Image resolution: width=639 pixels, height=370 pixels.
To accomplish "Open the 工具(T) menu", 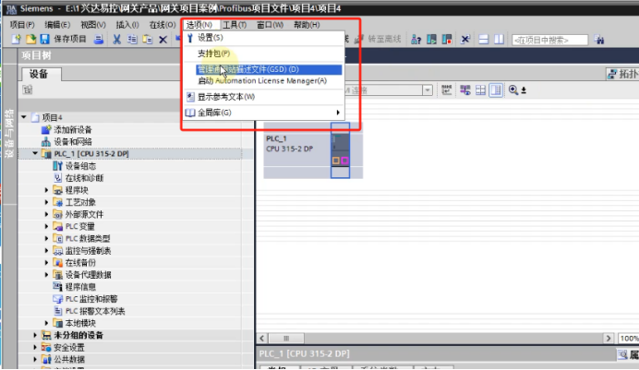I will (235, 25).
